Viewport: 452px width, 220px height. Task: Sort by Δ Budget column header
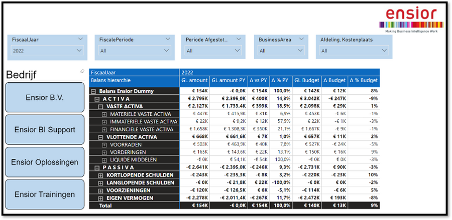click(335, 81)
